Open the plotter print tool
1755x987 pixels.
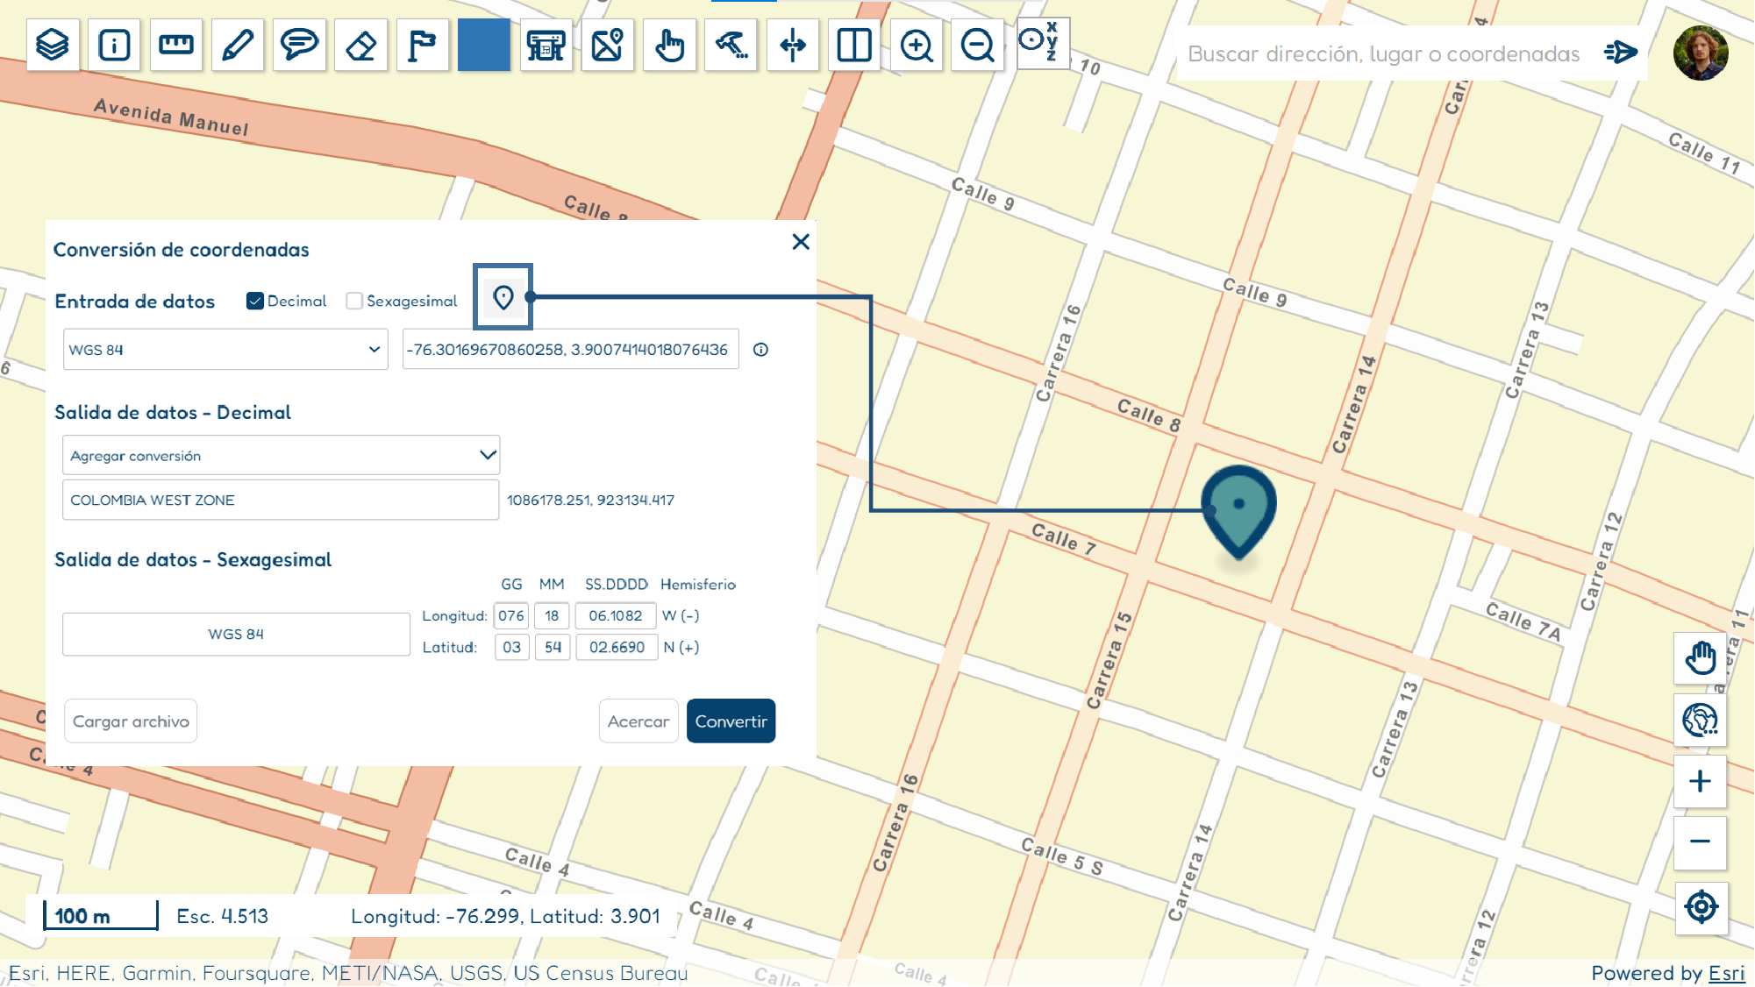point(546,45)
